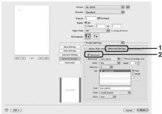The height and width of the screenshot is (114, 162).
Task: Choose Image watermark type radio
Action: coord(133,74)
